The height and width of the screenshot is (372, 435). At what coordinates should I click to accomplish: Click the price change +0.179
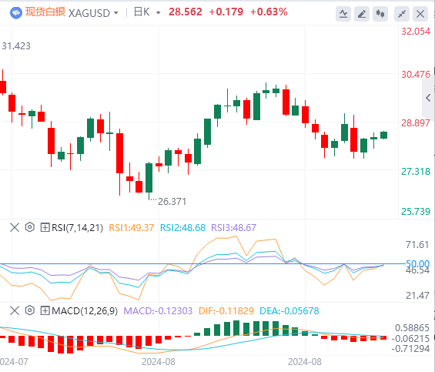[226, 12]
